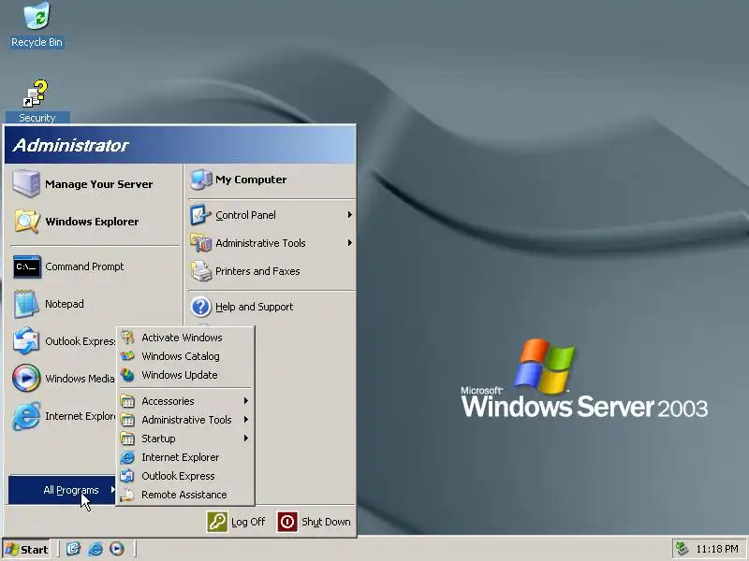This screenshot has width=749, height=561.
Task: Click the Help and Support question mark icon
Action: (x=200, y=307)
